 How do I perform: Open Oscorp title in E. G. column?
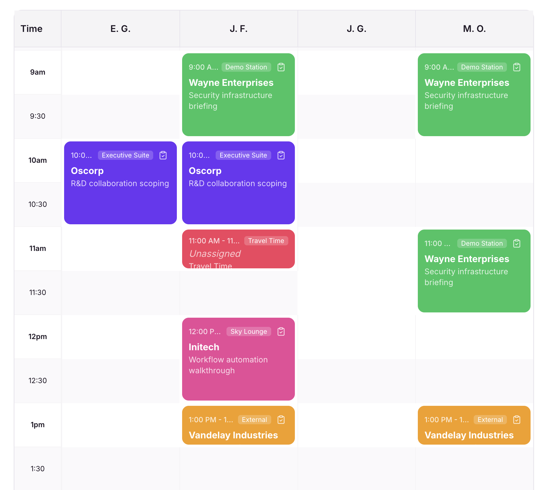87,171
